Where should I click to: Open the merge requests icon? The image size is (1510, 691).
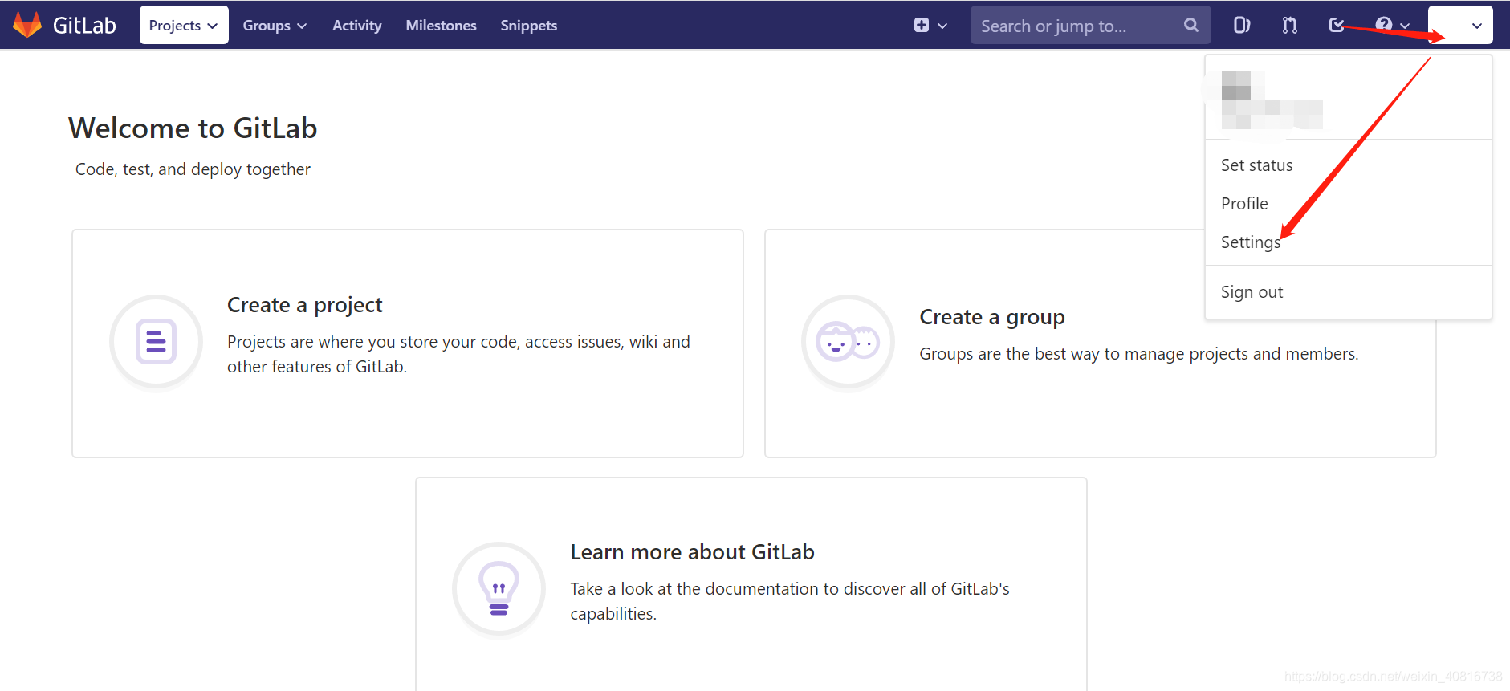tap(1290, 25)
